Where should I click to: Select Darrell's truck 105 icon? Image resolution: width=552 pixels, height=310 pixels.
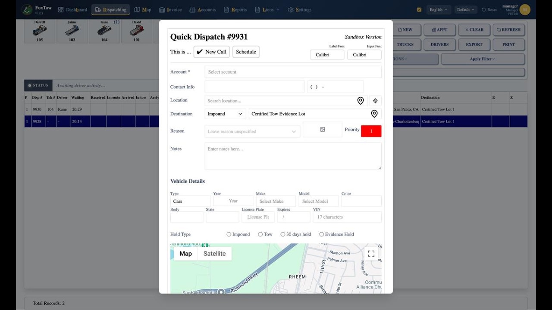(40, 31)
